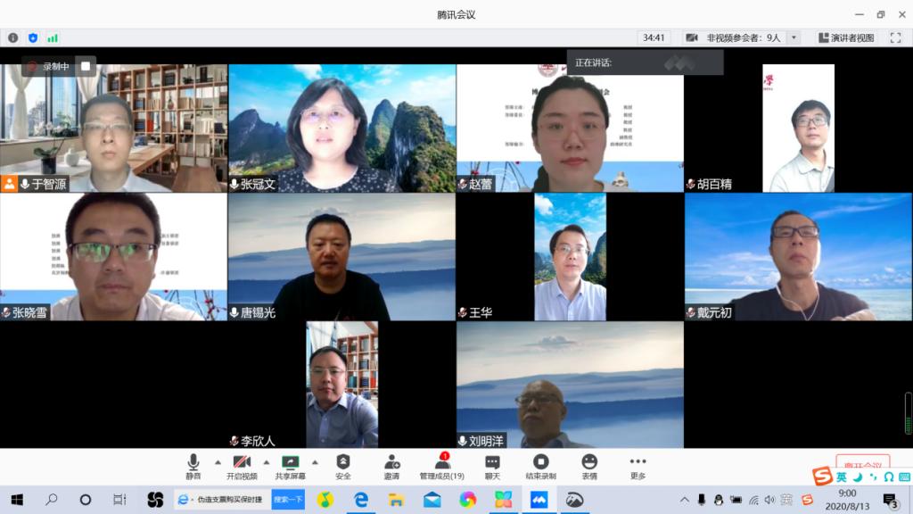Turn on the camera (开启视频)
This screenshot has height=514, width=913.
pyautogui.click(x=242, y=462)
